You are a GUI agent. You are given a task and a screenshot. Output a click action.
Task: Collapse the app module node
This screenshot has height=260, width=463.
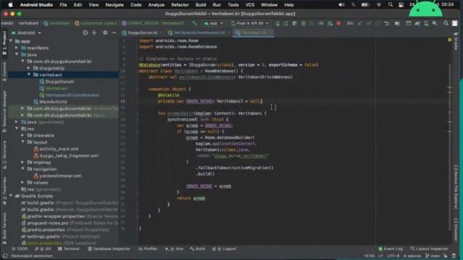pyautogui.click(x=11, y=41)
